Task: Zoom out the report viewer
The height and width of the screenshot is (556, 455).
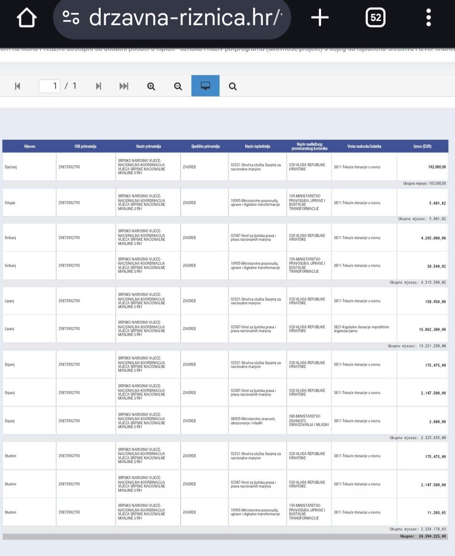Action: pos(178,86)
